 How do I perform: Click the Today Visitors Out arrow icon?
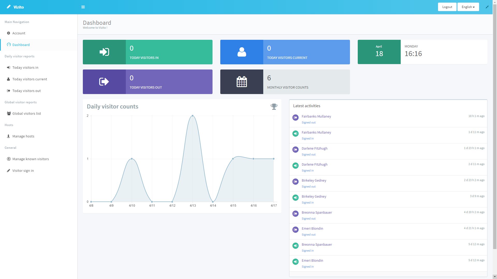click(104, 82)
